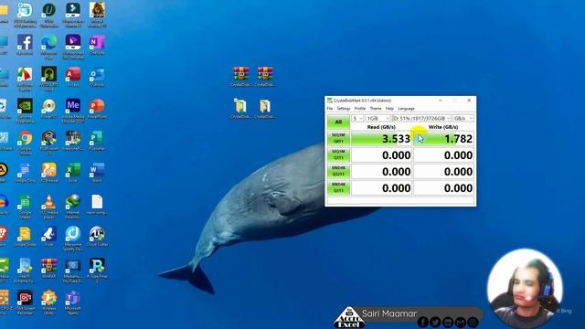
Task: Open the Google Docs desktop shortcut
Action: click(x=25, y=173)
